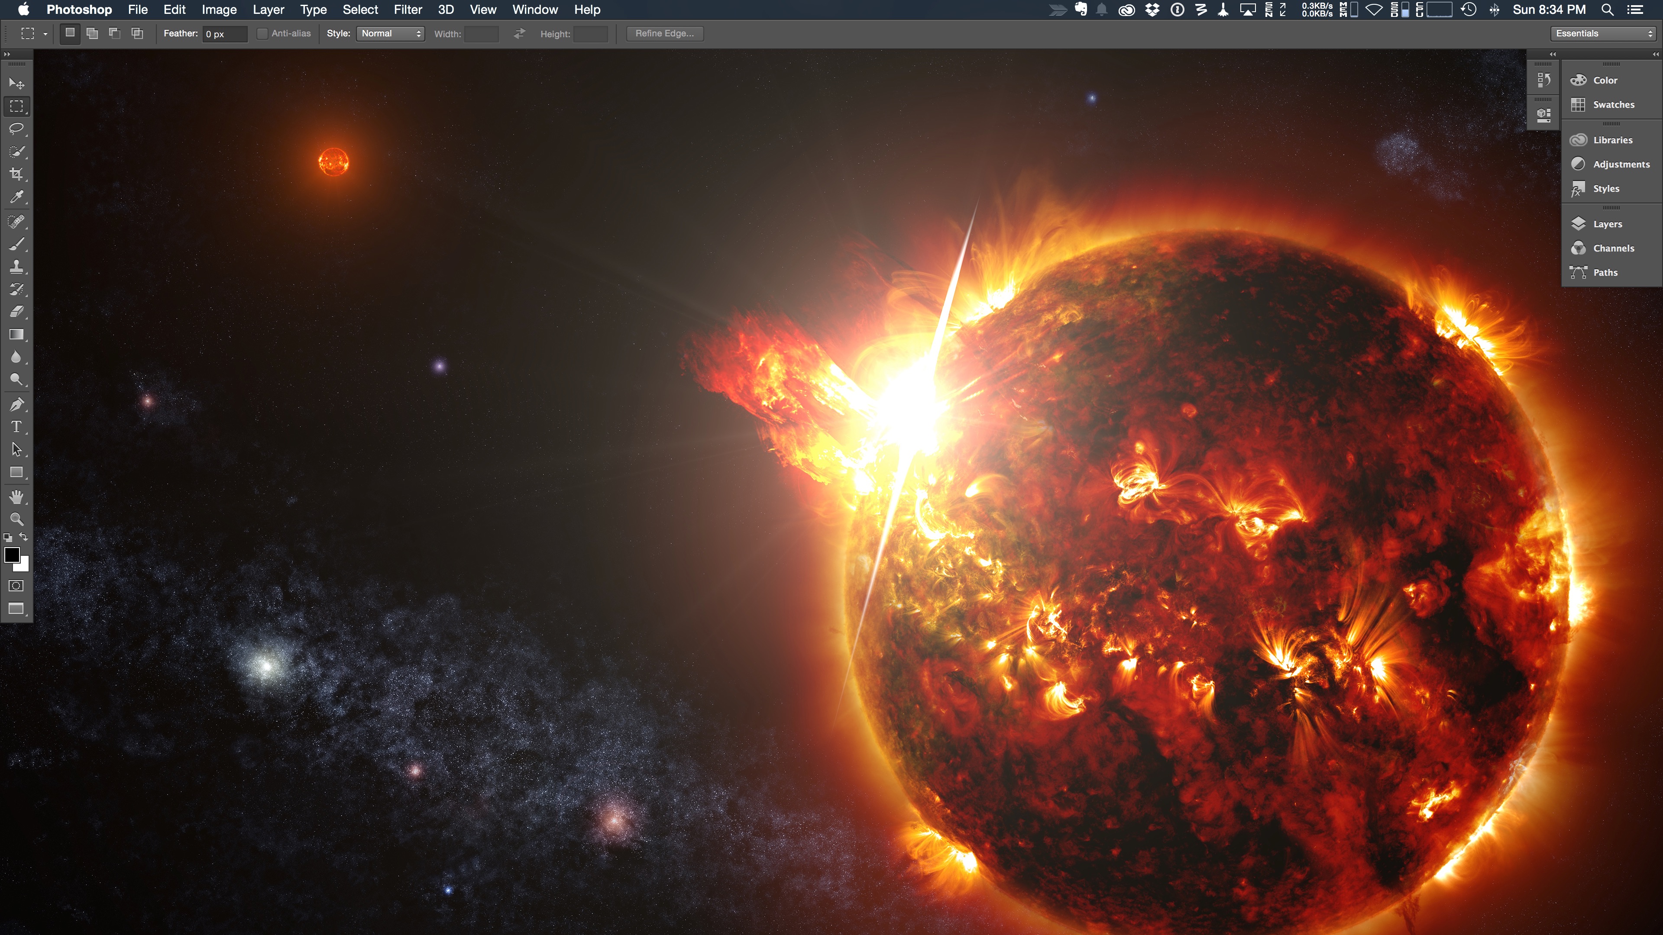Open the Properties panel icon
This screenshot has width=1663, height=935.
pyautogui.click(x=1543, y=115)
